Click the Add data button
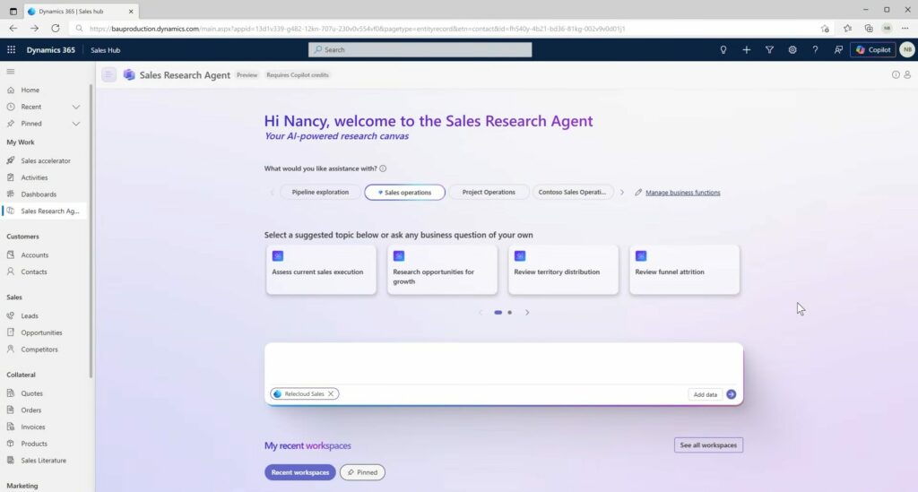The image size is (918, 492). (705, 394)
